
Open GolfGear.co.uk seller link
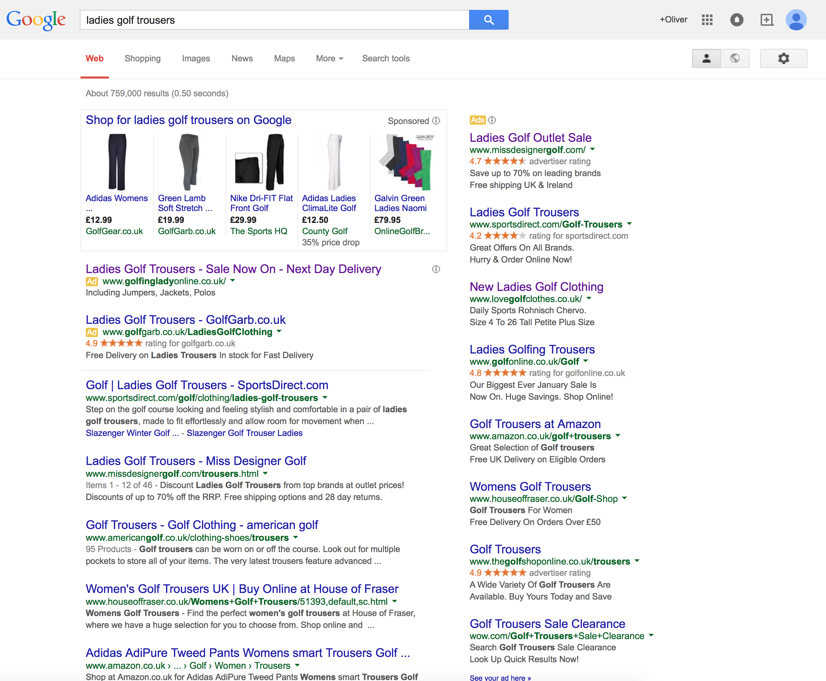[114, 232]
